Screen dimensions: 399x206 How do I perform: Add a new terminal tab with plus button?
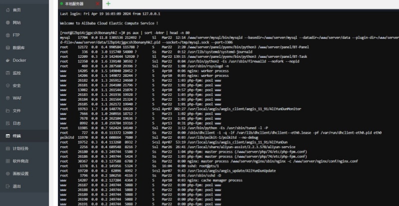coord(108,3)
